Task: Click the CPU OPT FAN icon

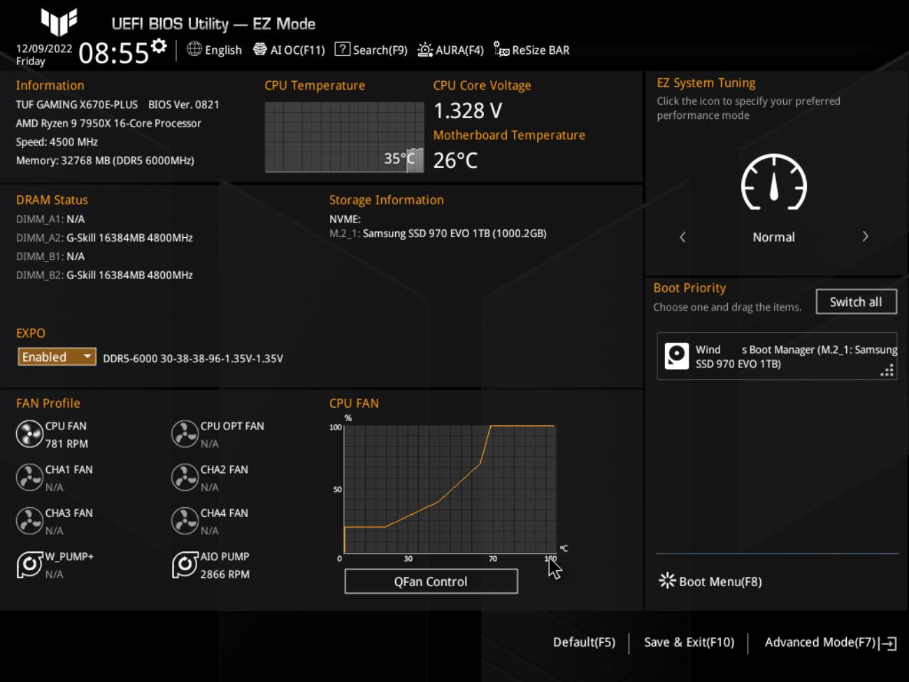Action: [x=185, y=434]
